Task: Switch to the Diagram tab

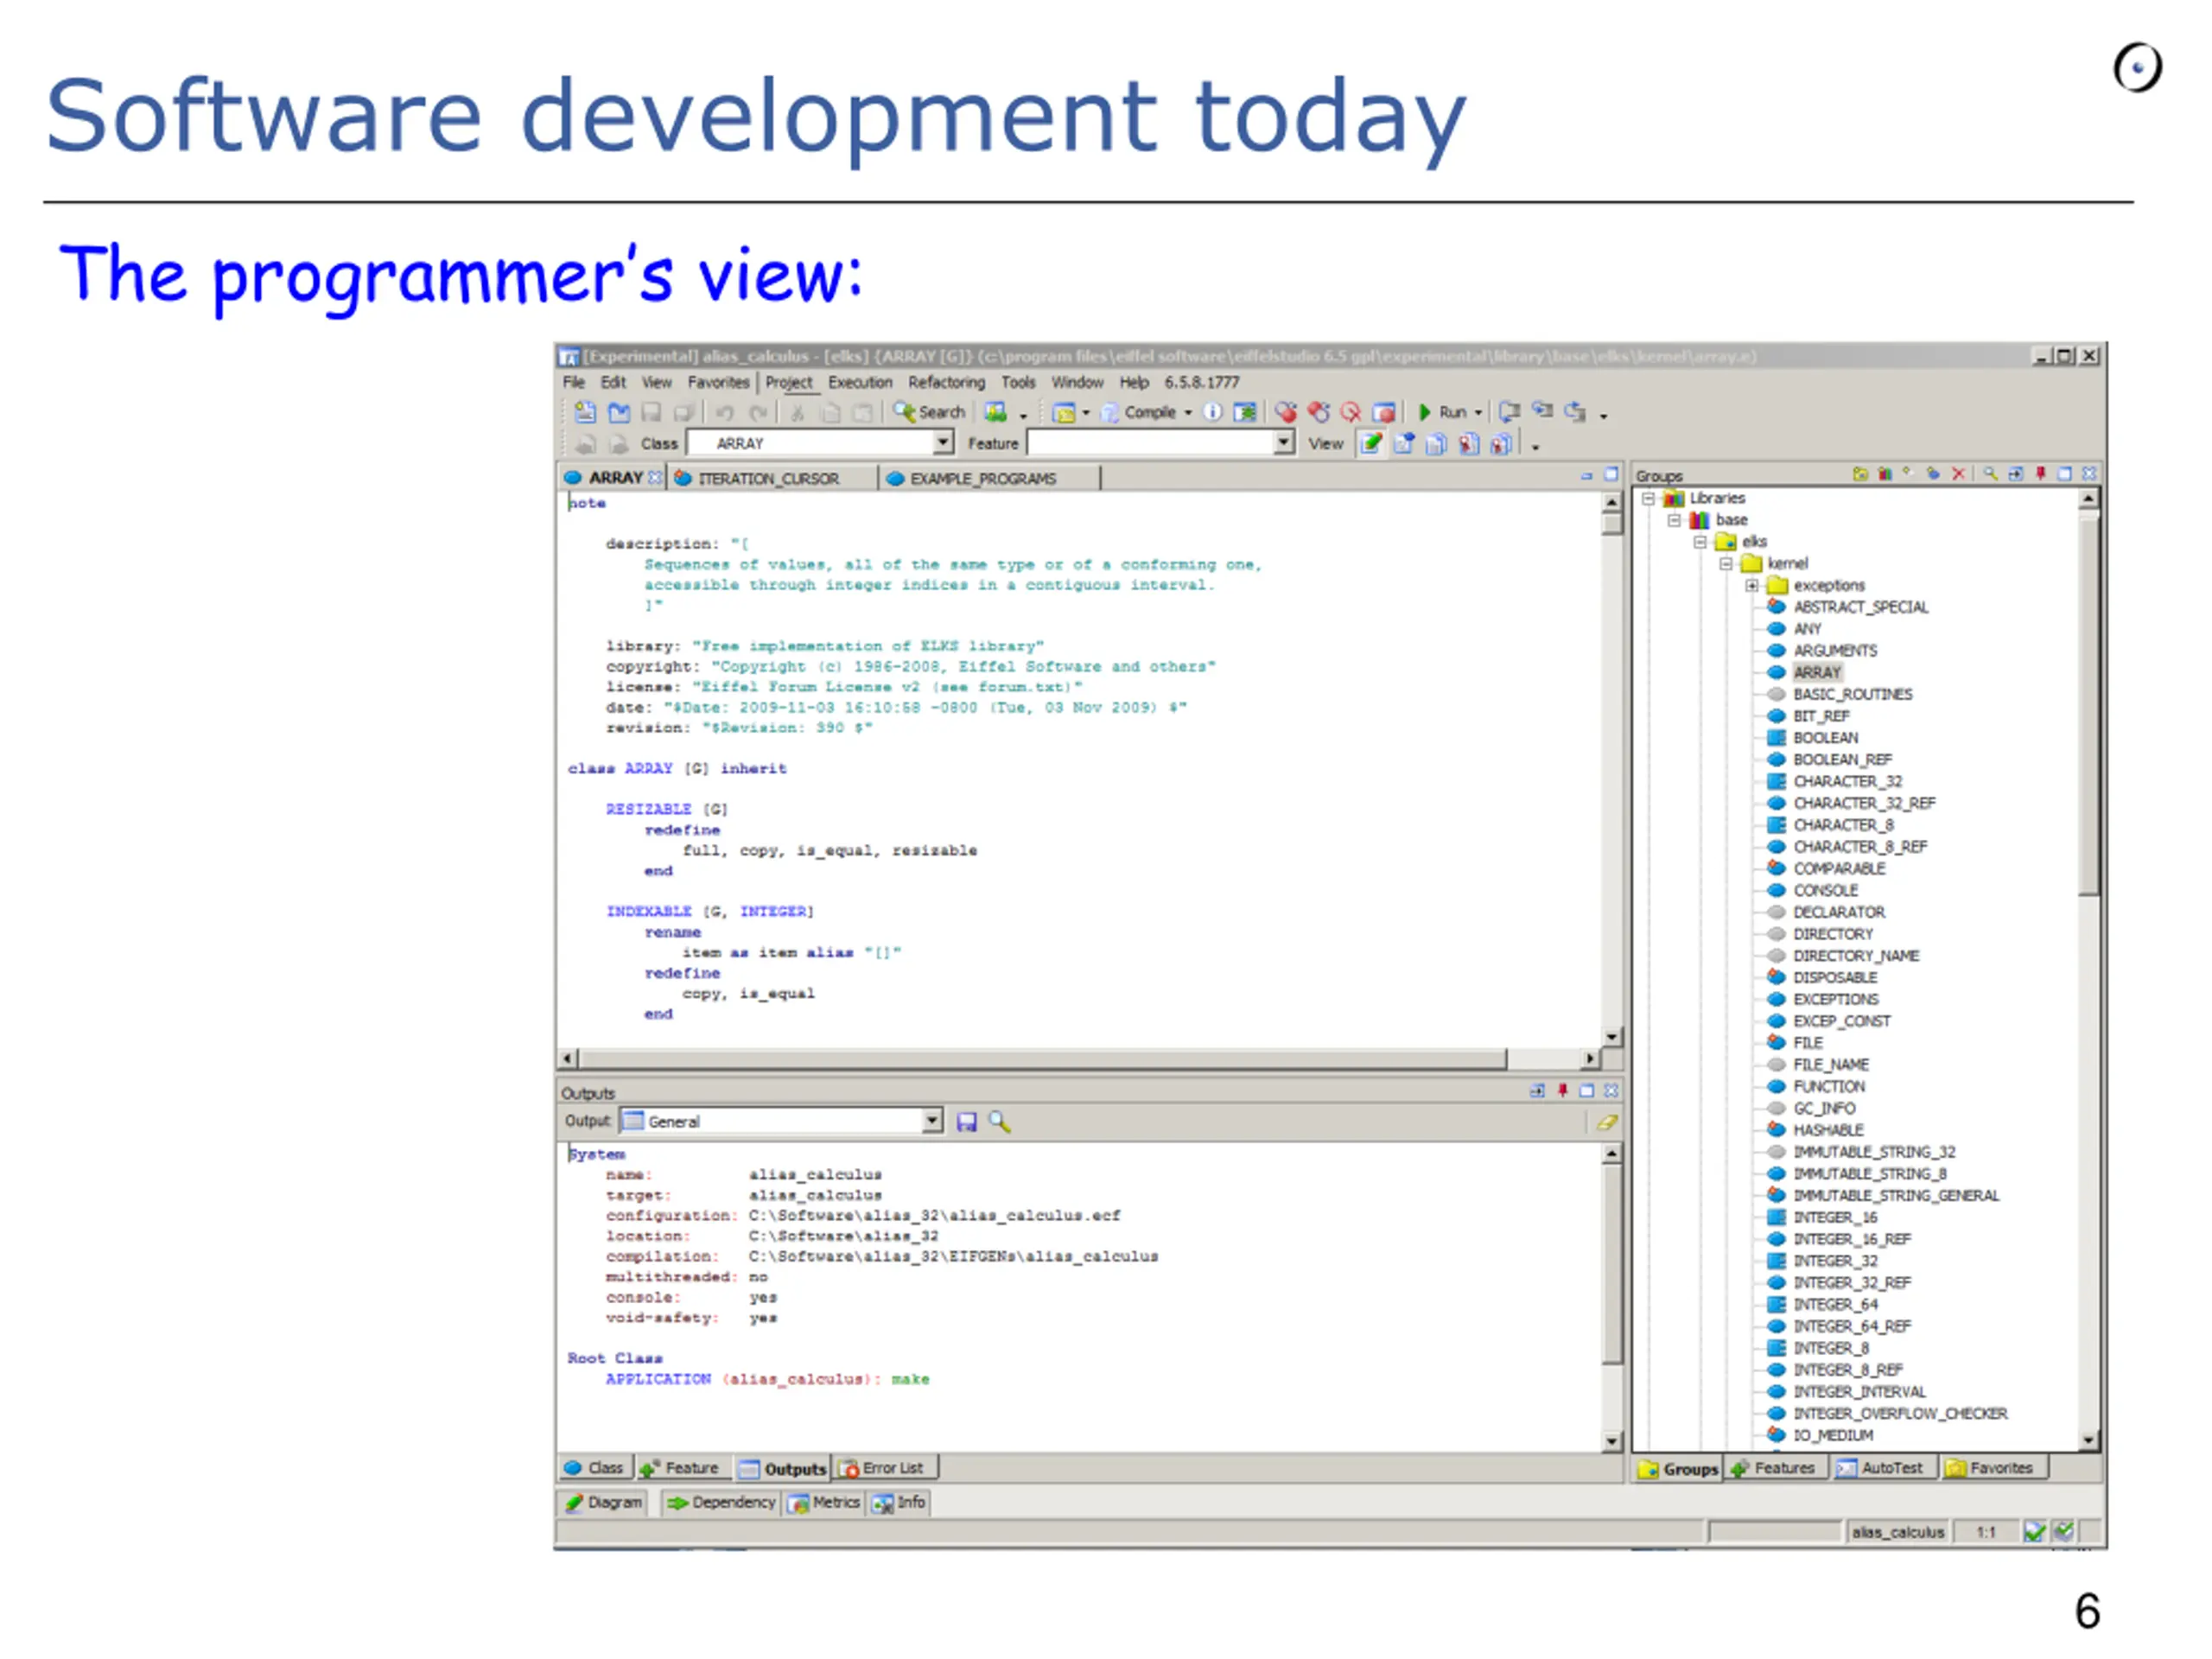Action: coord(604,1502)
